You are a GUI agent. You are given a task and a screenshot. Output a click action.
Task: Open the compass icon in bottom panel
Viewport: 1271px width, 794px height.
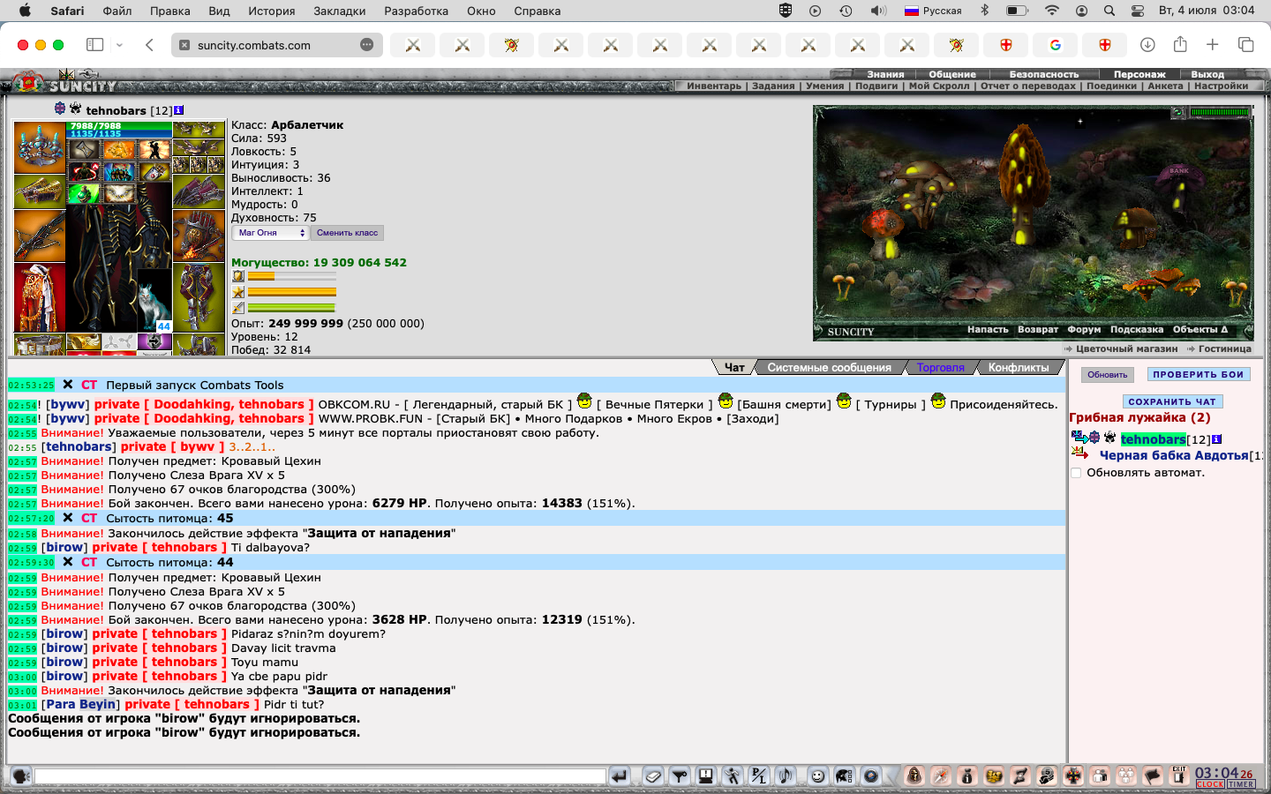(x=941, y=775)
